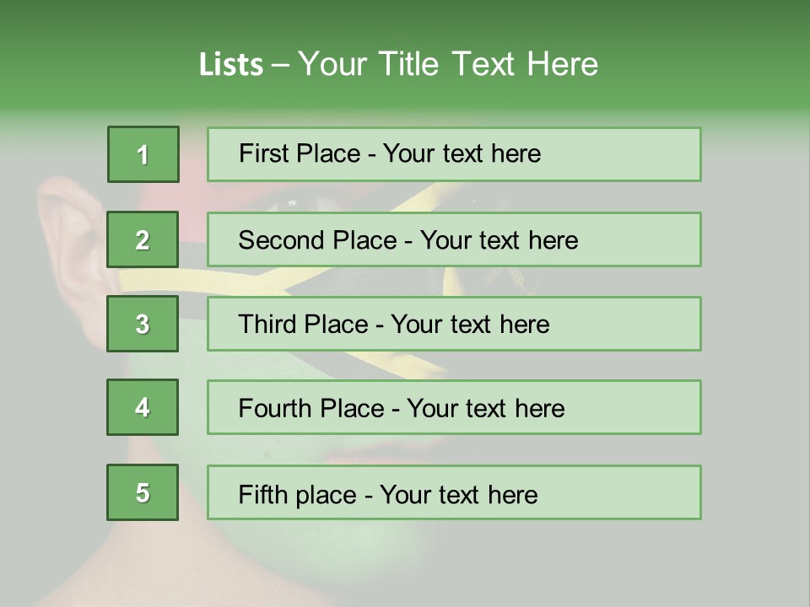
Task: Click 'Your text here' in Fourth Place row
Action: point(485,409)
